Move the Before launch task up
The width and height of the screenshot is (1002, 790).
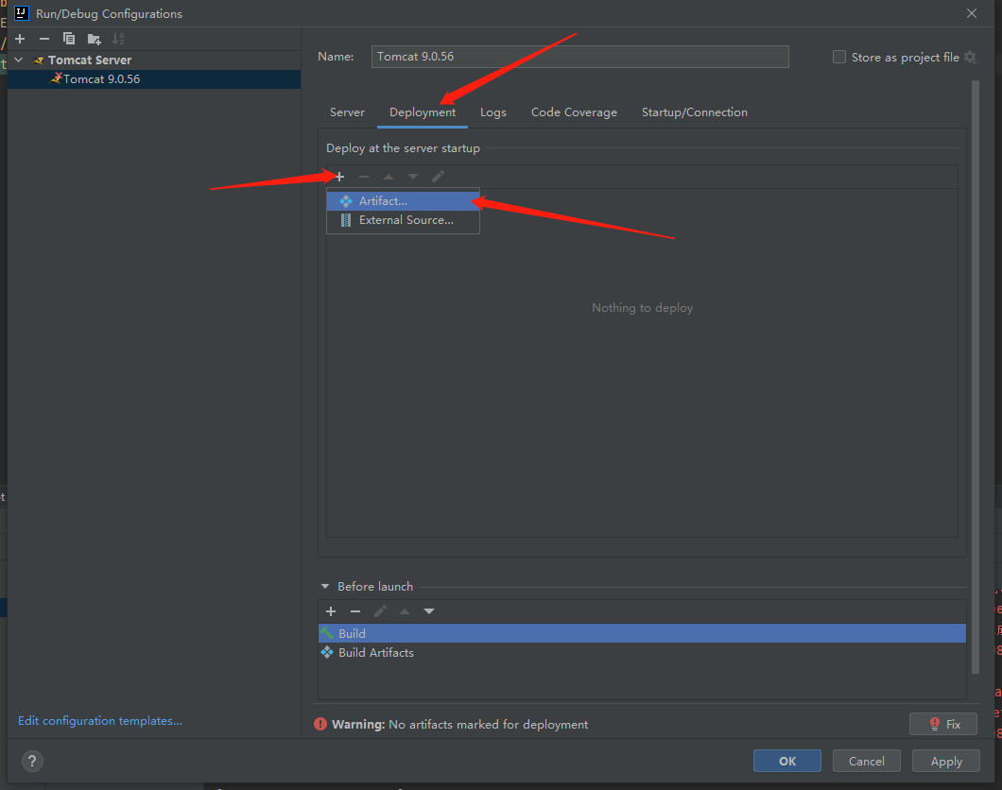tap(405, 611)
